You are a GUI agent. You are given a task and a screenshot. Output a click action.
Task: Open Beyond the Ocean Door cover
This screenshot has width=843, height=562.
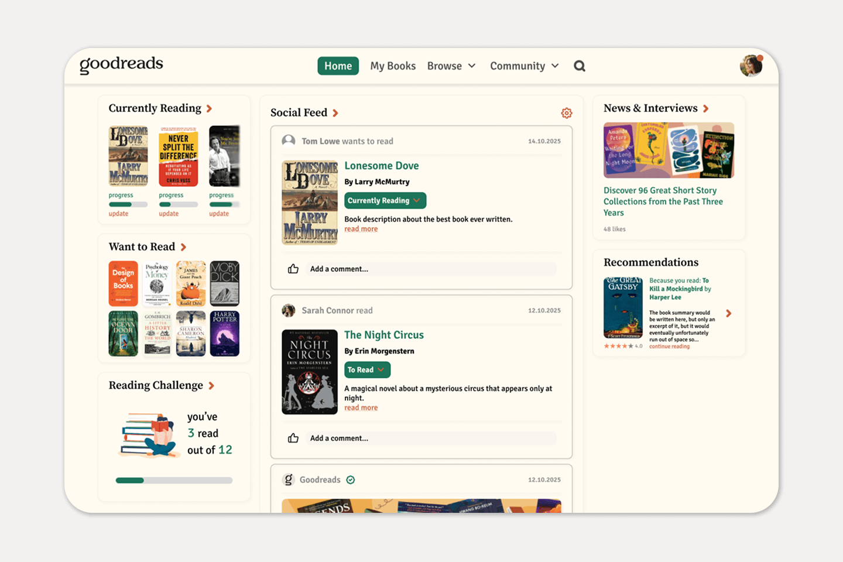pos(123,334)
